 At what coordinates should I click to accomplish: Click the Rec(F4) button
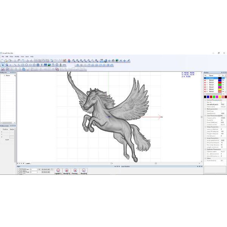point(84,171)
